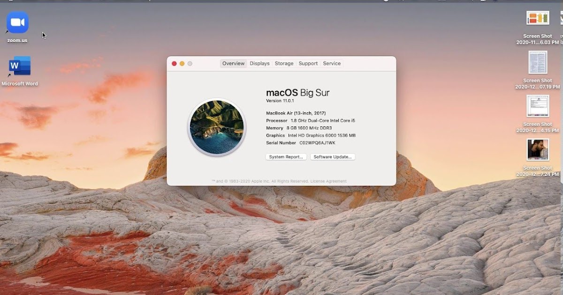Switch to the Displays tab
This screenshot has width=563, height=295.
pos(259,63)
